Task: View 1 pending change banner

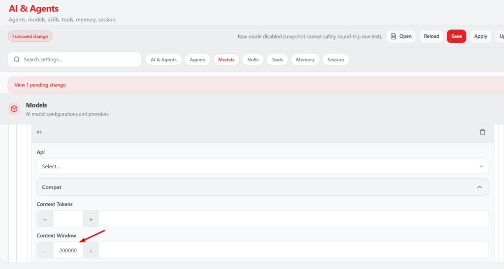Action: pos(40,85)
